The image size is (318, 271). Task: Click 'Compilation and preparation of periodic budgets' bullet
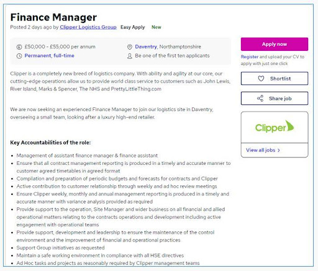[x=117, y=179]
